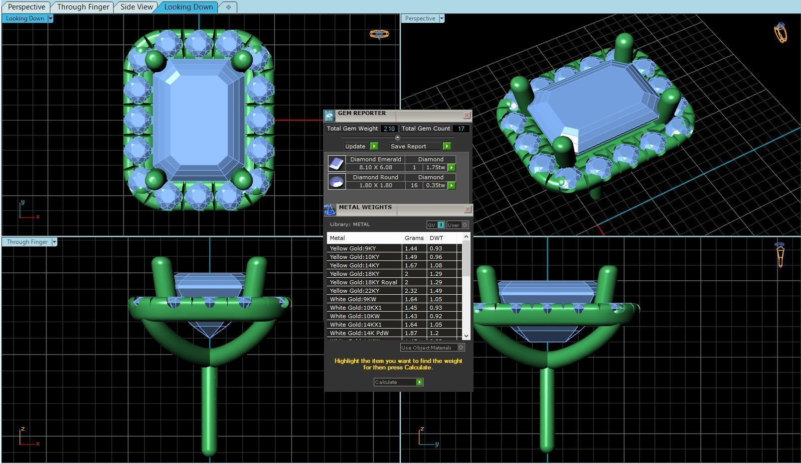Click the Library: METAL label
The height and width of the screenshot is (464, 801).
(x=350, y=225)
